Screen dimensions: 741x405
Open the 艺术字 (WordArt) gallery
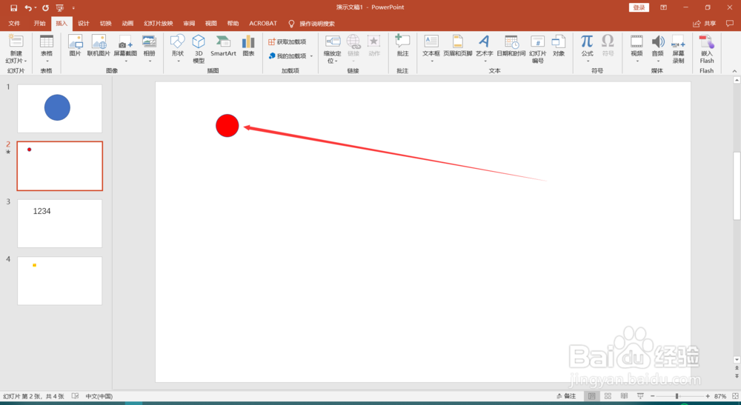click(x=484, y=48)
